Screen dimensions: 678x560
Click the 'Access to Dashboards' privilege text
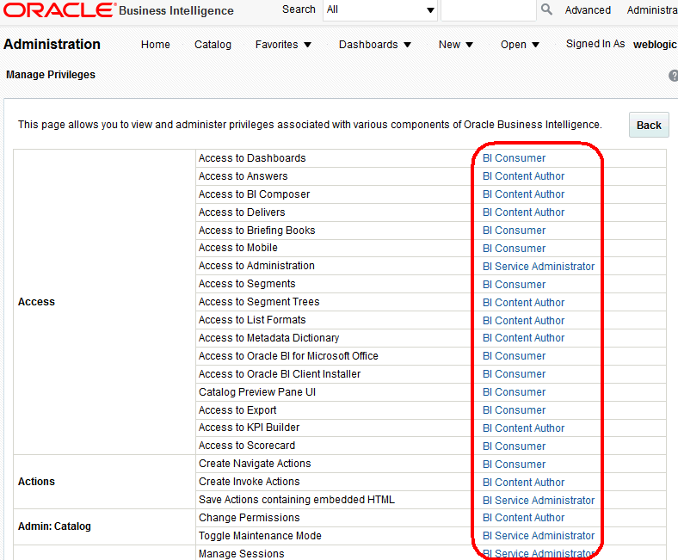252,158
